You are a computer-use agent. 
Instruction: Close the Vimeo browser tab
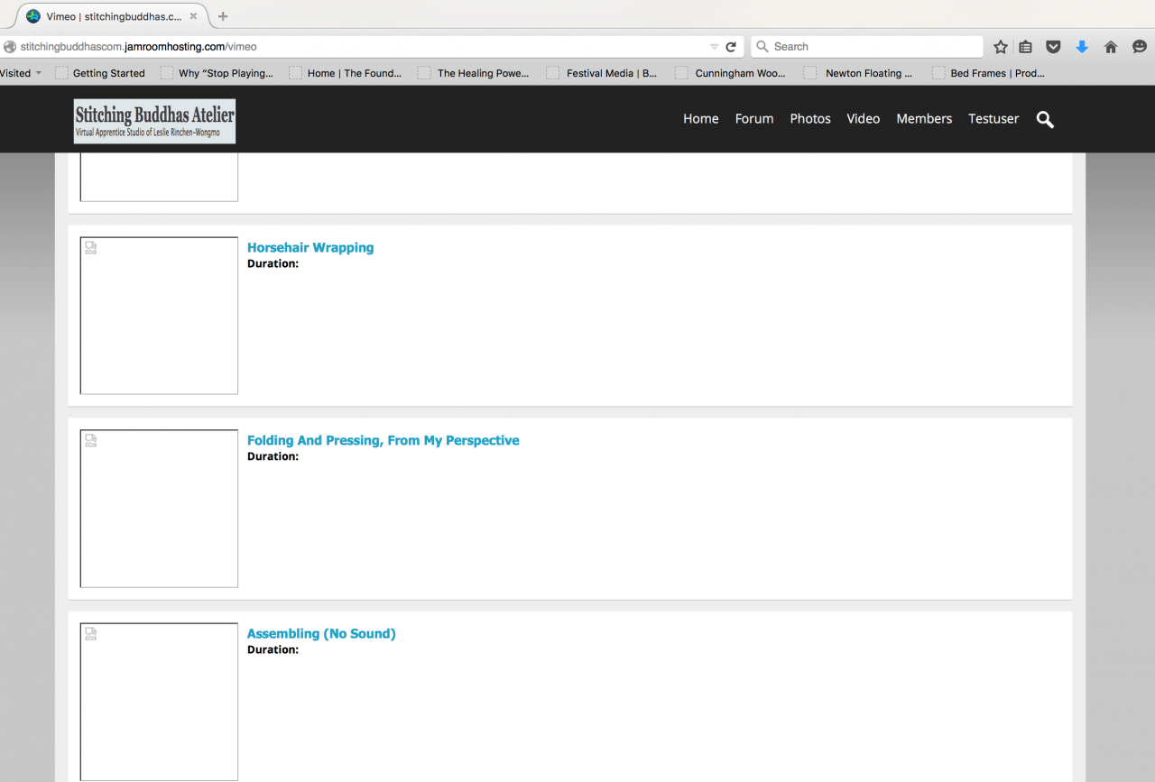193,16
